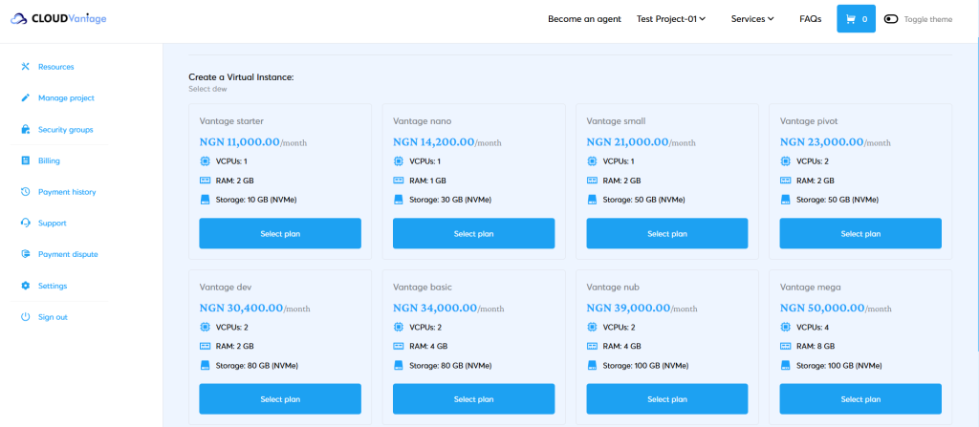Click the Billing icon in sidebar
Viewport: 979px width, 427px height.
[x=26, y=160]
